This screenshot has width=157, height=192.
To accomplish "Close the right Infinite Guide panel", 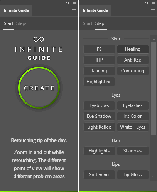I will (x=154, y=3).
